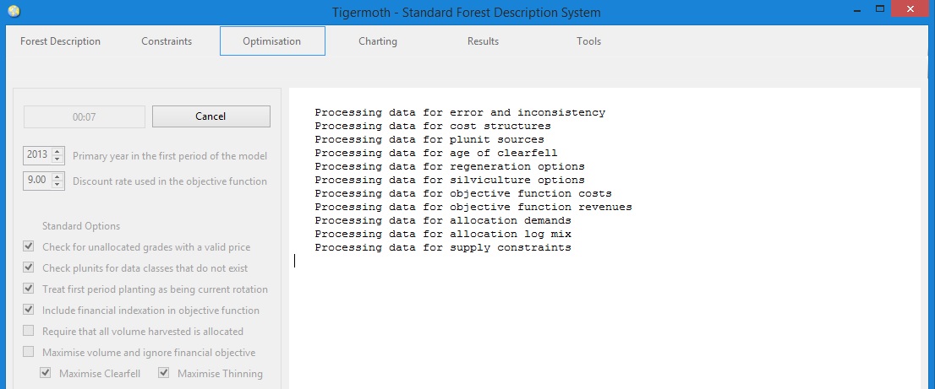Open the Tools tab
The height and width of the screenshot is (389, 935).
pos(588,41)
